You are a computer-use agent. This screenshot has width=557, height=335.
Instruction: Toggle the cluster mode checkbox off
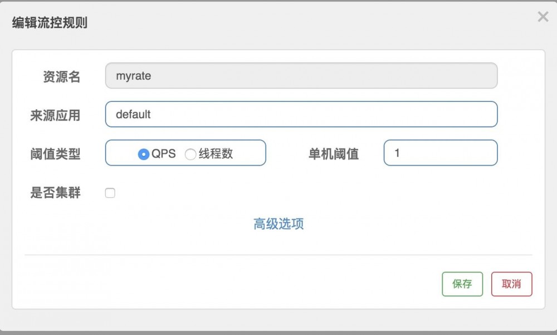coord(110,192)
